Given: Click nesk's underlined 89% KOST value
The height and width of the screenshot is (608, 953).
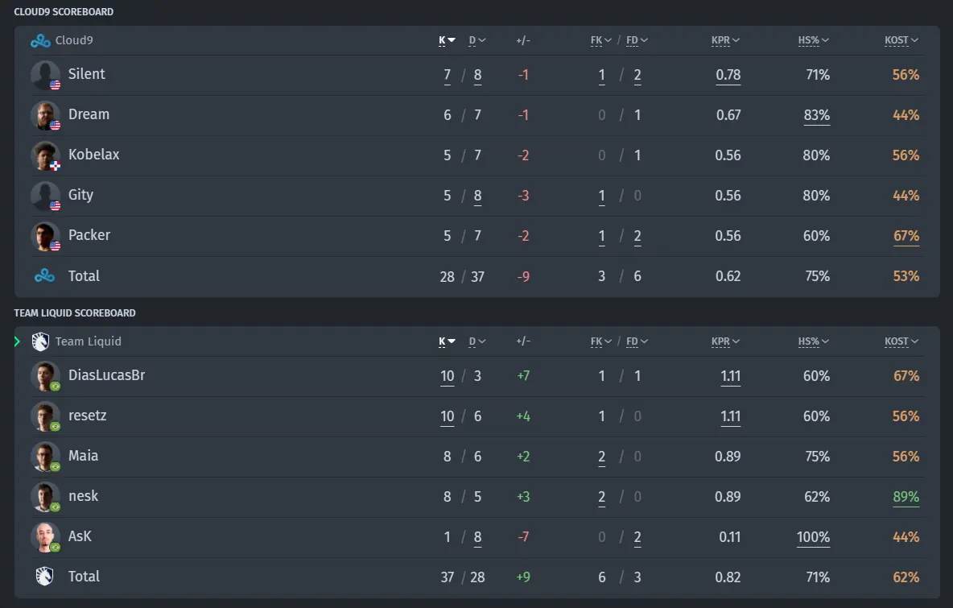Looking at the screenshot, I should [906, 498].
